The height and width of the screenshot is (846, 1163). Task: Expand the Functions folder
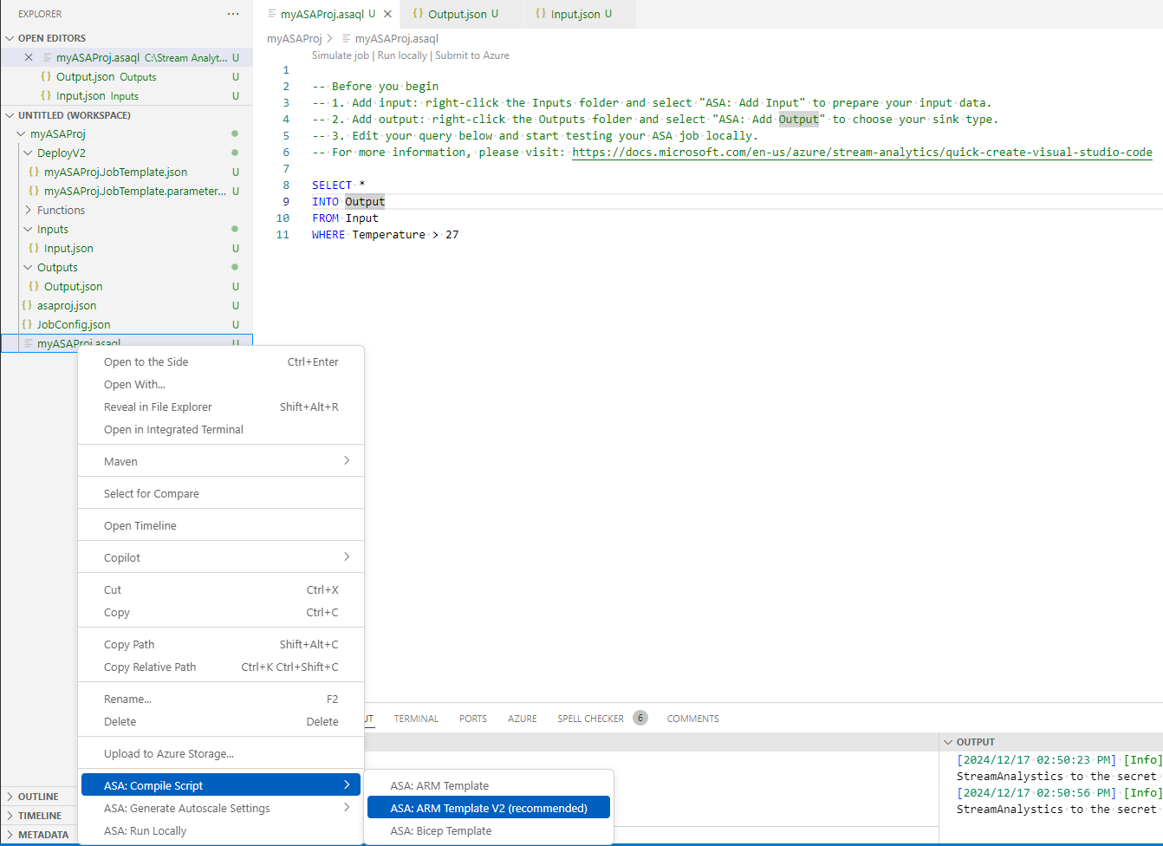(29, 210)
